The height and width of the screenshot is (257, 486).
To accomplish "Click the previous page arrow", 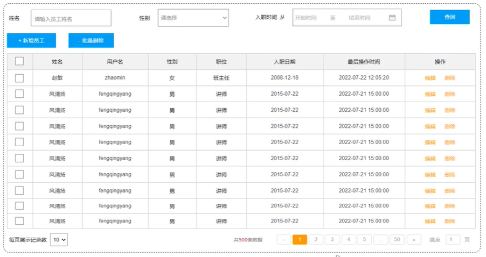I will pos(283,239).
